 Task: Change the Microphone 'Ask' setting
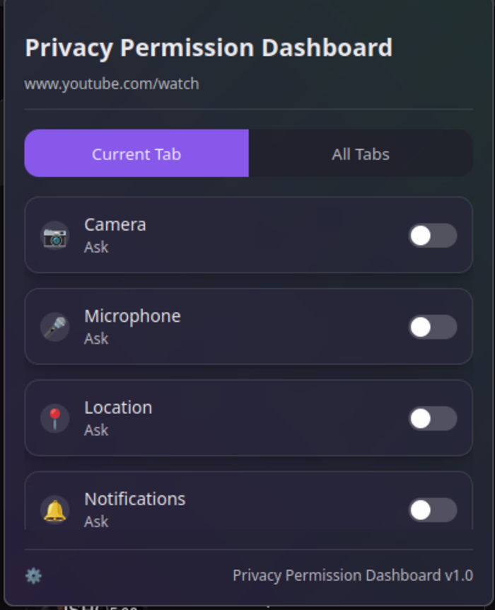96,338
